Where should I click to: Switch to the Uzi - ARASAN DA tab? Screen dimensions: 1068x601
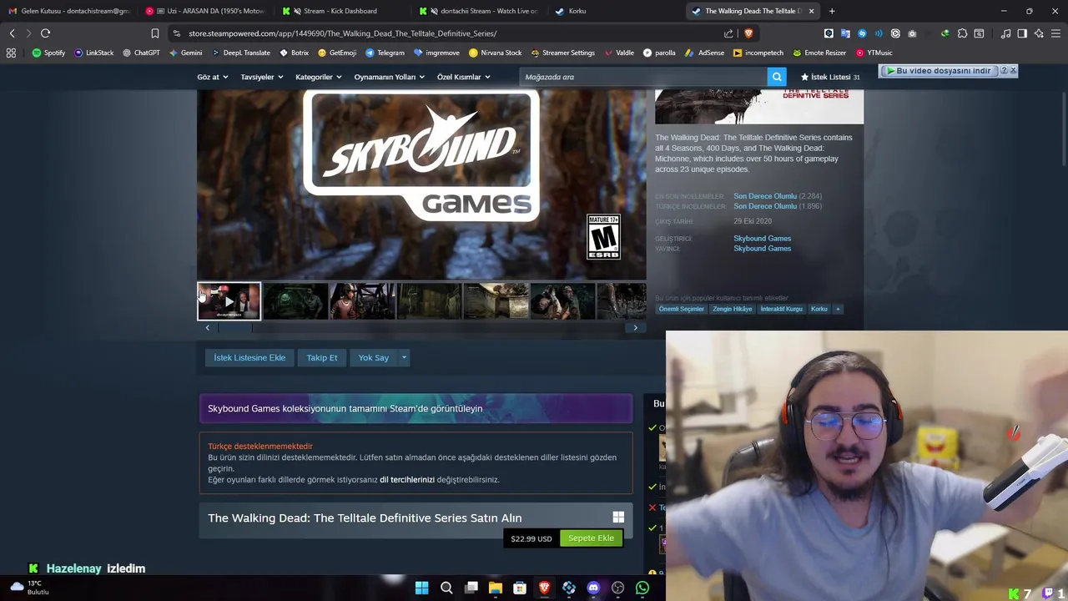click(x=205, y=11)
